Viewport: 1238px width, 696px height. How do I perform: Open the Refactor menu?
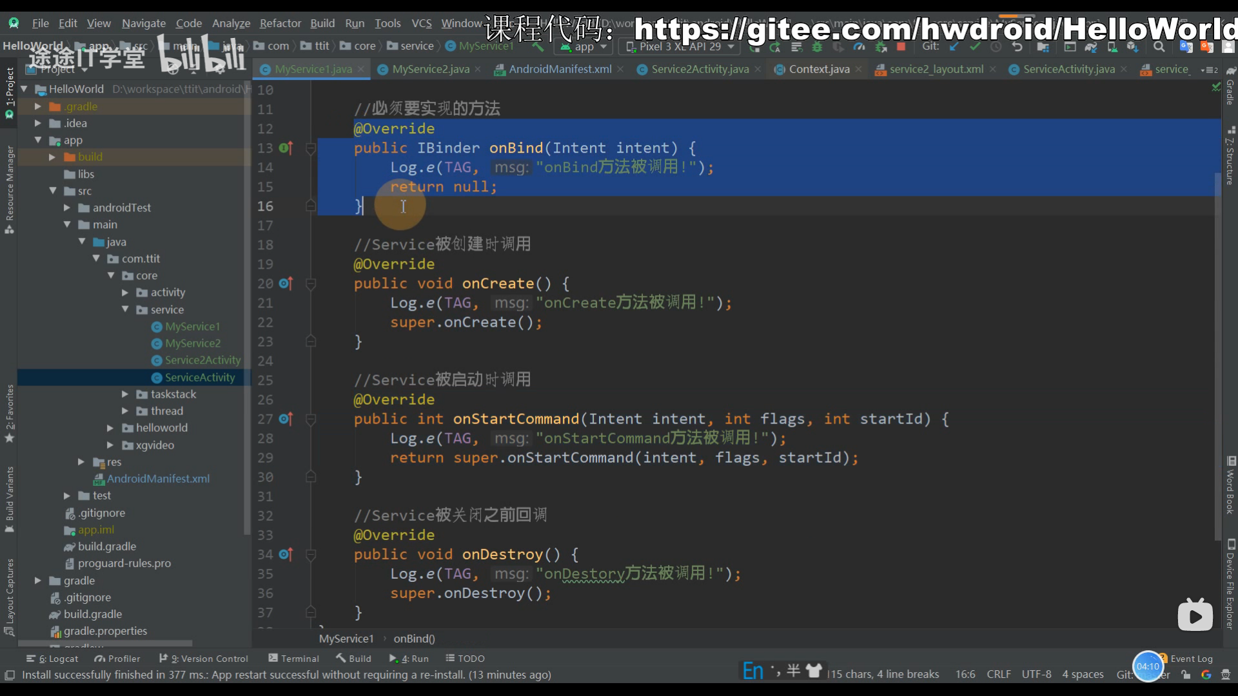[x=280, y=23]
